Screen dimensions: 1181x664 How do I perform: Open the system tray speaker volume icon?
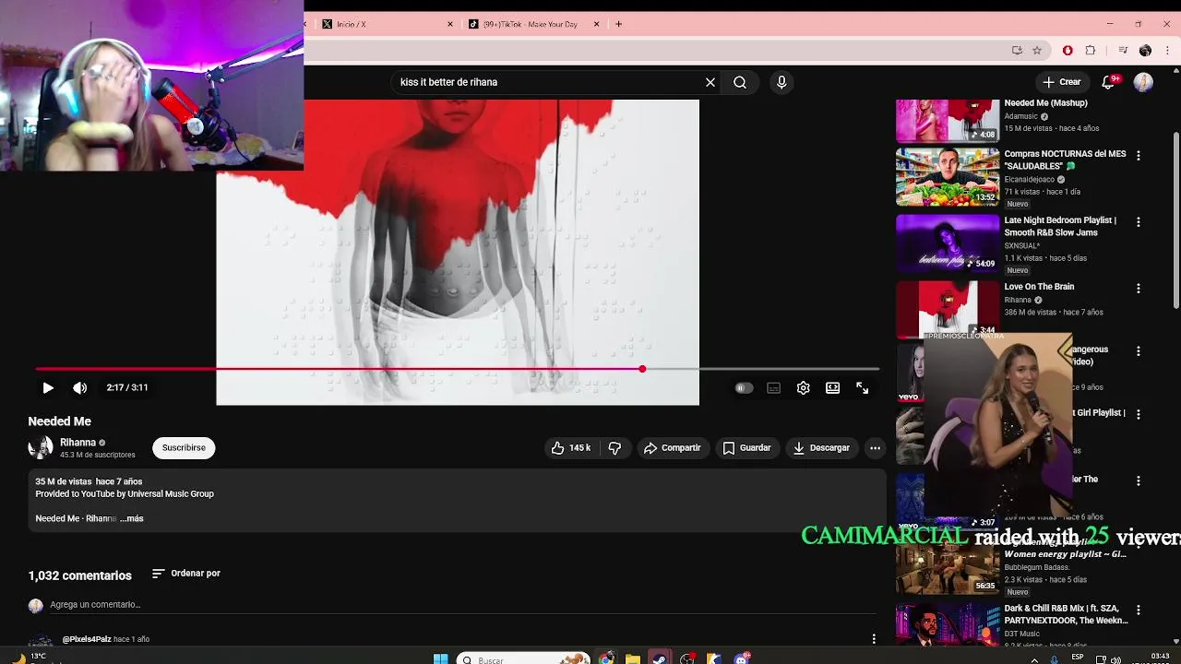click(1115, 659)
